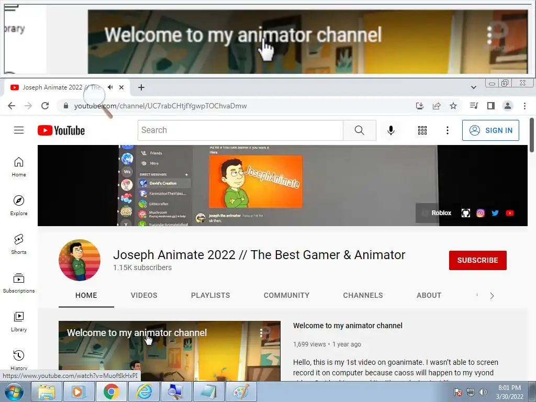Open the featured video's three-dot menu
The image size is (536, 402).
click(261, 332)
